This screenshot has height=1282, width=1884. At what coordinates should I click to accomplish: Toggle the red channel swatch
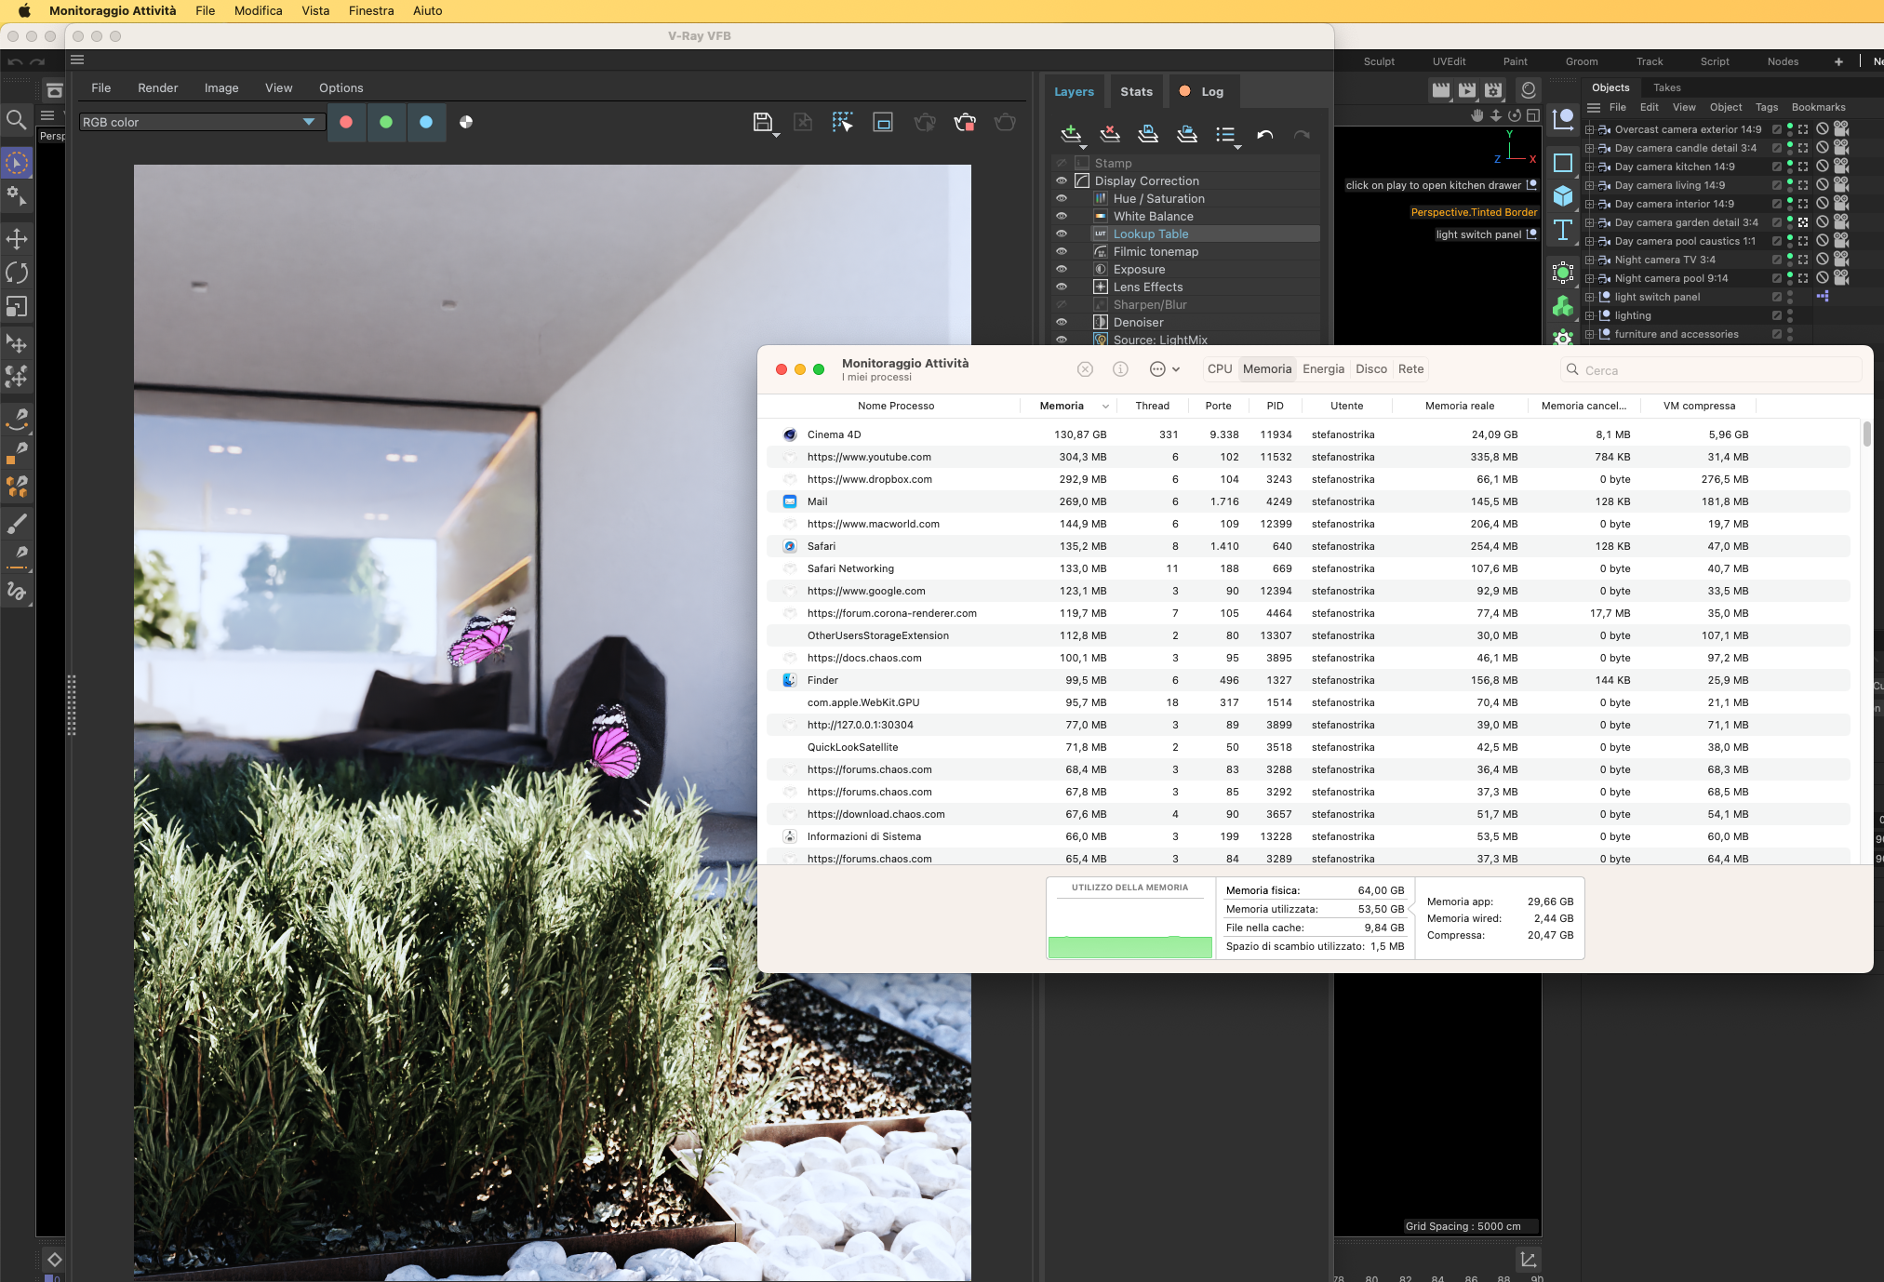pos(346,122)
